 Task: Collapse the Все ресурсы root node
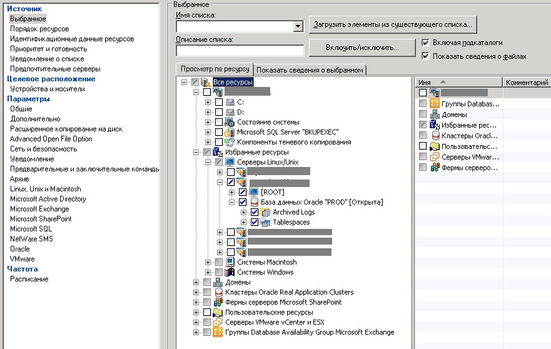coord(184,82)
